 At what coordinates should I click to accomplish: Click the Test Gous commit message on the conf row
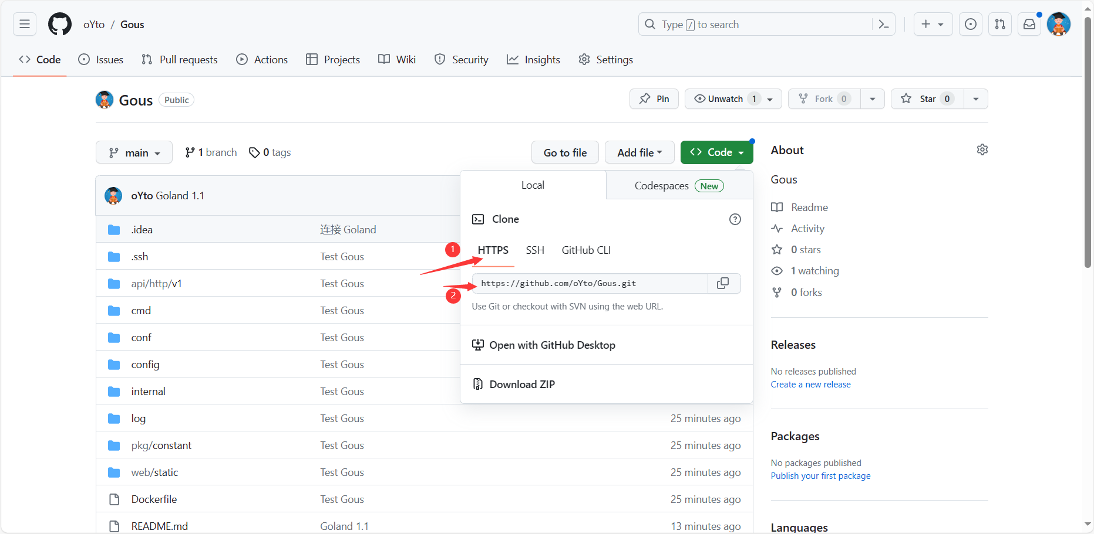coord(342,338)
